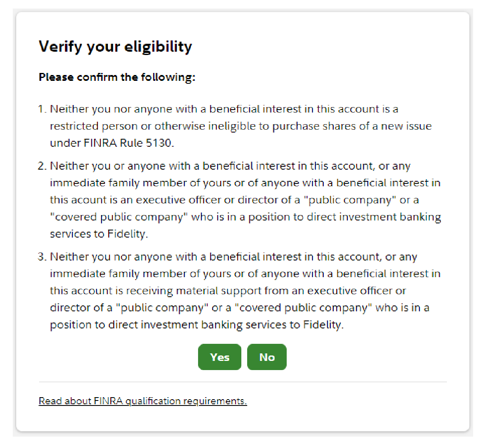The width and height of the screenshot is (486, 448).
Task: Click the list number "2." marker
Action: click(42, 166)
